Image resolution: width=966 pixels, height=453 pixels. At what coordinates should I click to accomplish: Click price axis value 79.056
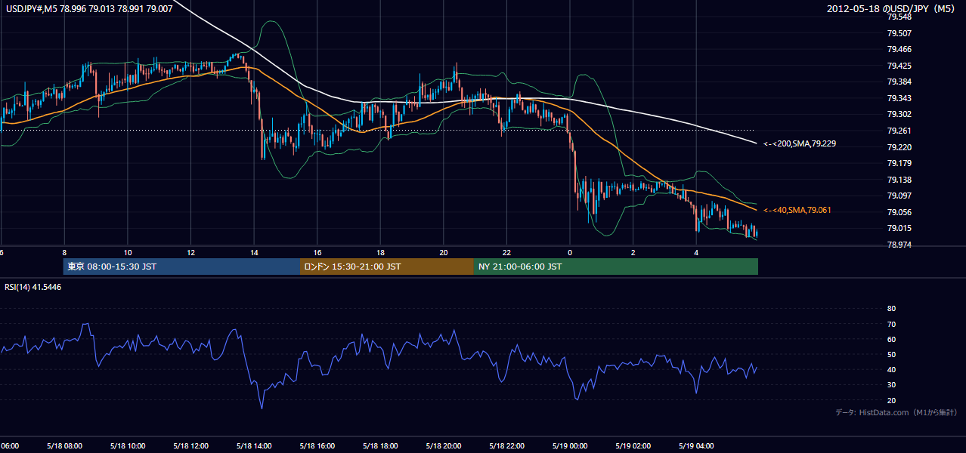pyautogui.click(x=899, y=212)
